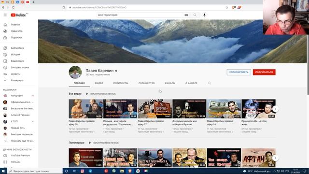Open the 'АФГАН' popular video thumbnail
309x174 pixels.
(258, 158)
